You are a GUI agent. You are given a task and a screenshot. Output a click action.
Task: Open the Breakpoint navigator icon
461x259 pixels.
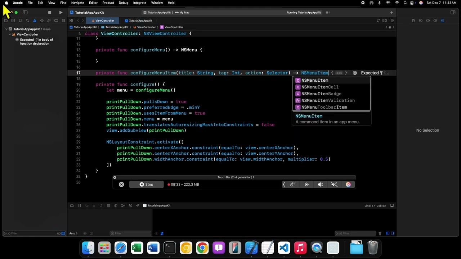tap(56, 21)
